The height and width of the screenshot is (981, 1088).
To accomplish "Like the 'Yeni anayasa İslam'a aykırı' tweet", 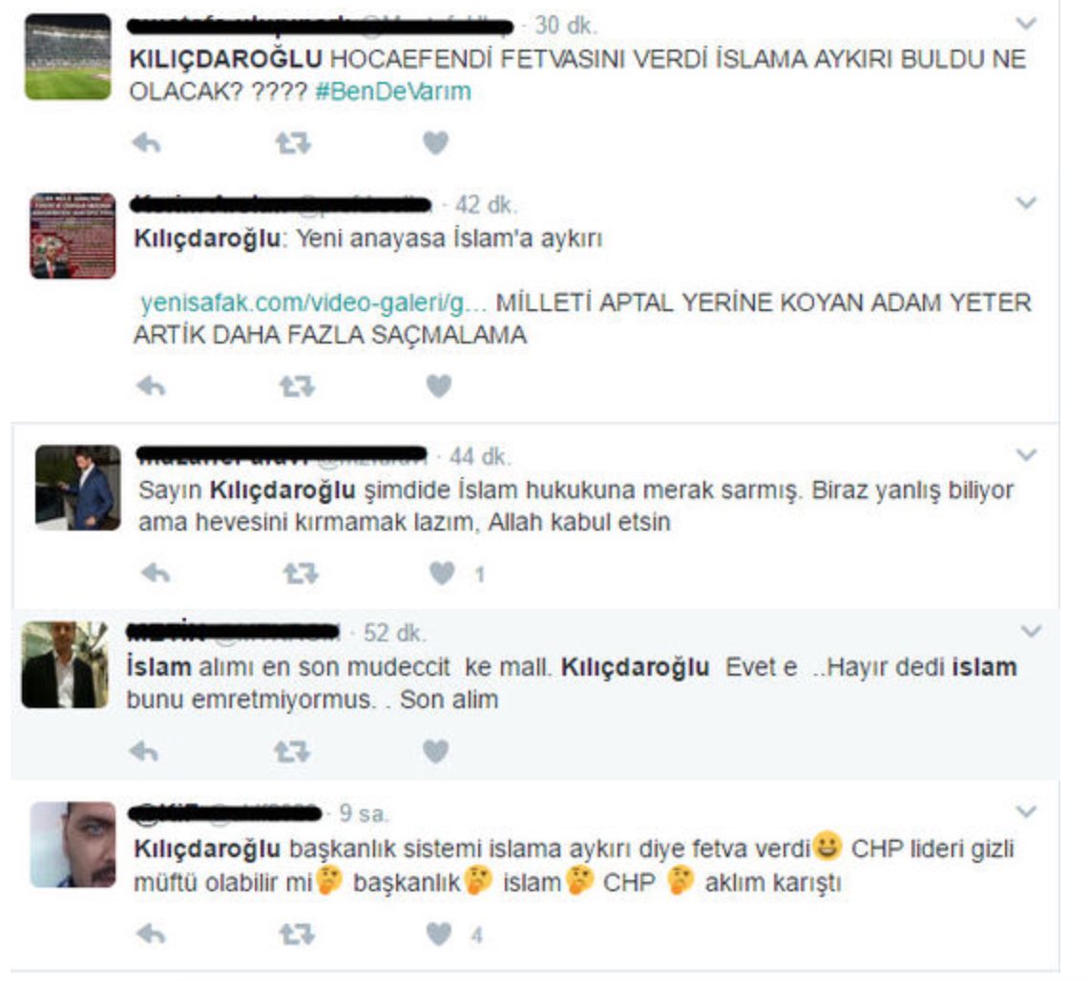I will (x=439, y=385).
